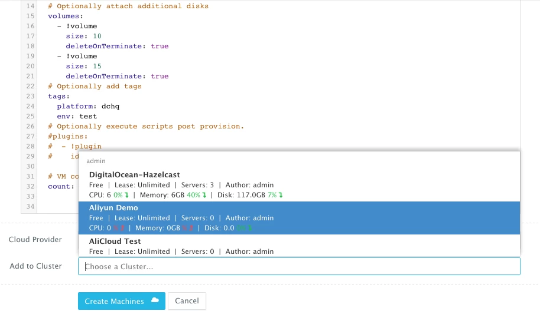
Task: Click the CPU 0% down arrow for DigitalOcean-Hazelcast
Action: pyautogui.click(x=127, y=195)
